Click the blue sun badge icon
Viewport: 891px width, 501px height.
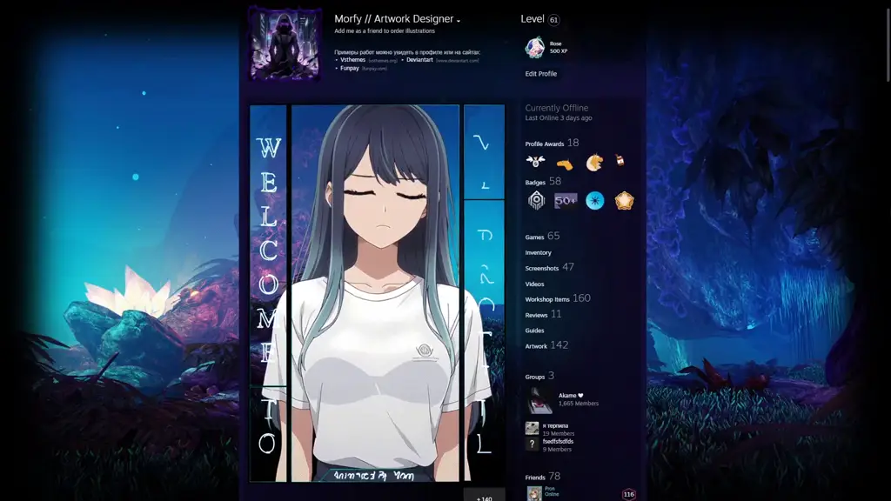click(x=594, y=200)
